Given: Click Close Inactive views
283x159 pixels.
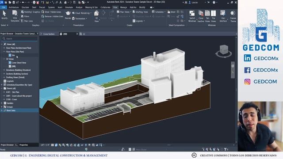Looking at the screenshot, I should click(201, 16).
